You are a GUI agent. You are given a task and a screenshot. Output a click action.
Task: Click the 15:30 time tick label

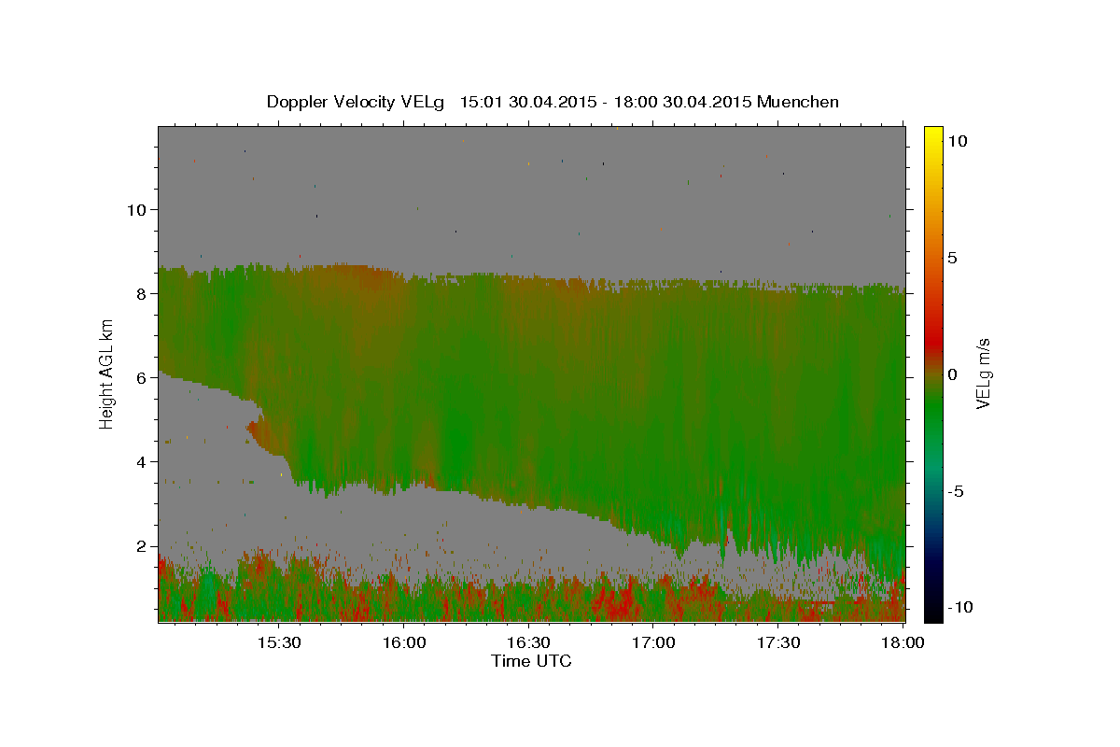(x=278, y=642)
